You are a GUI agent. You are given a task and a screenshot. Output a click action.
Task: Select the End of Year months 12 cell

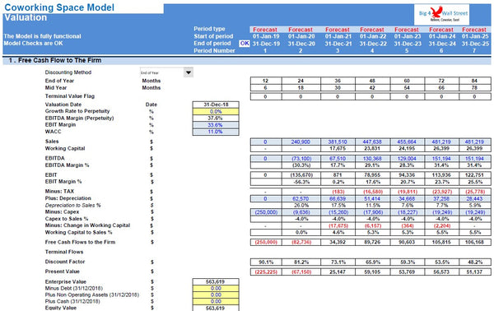(x=266, y=81)
